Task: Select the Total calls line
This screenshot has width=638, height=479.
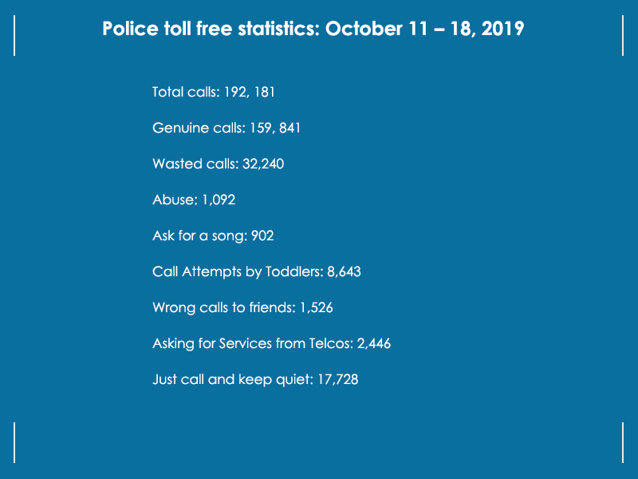Action: click(213, 92)
